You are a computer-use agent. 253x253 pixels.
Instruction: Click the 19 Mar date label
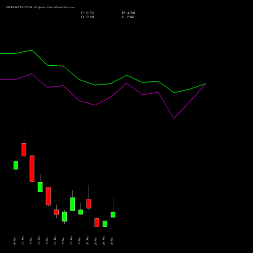[x=79, y=241]
